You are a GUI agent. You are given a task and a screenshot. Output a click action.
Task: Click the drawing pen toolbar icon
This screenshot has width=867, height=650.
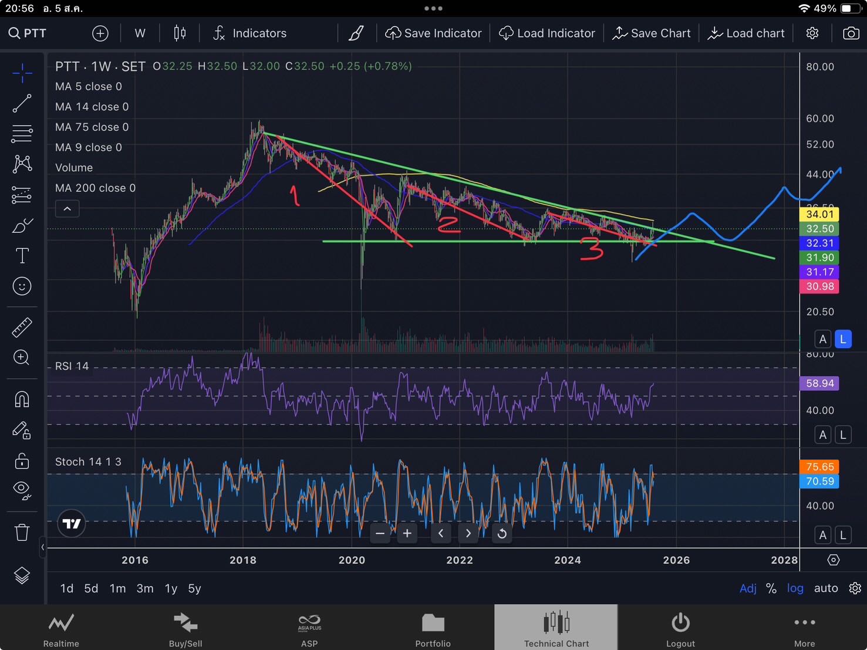(x=356, y=33)
